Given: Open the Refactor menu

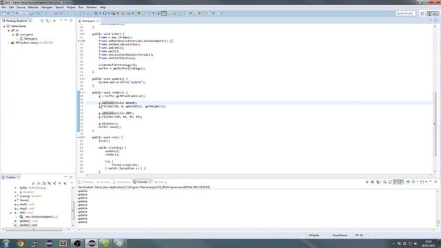Looking at the screenshot, I should 33,8.
